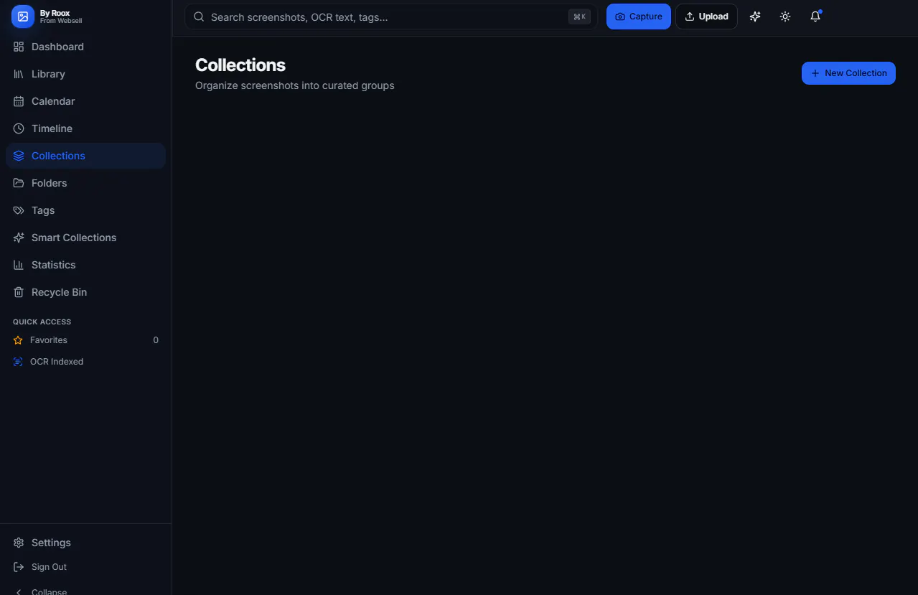918x595 pixels.
Task: Click the ⌘K shortcut badge
Action: 579,17
